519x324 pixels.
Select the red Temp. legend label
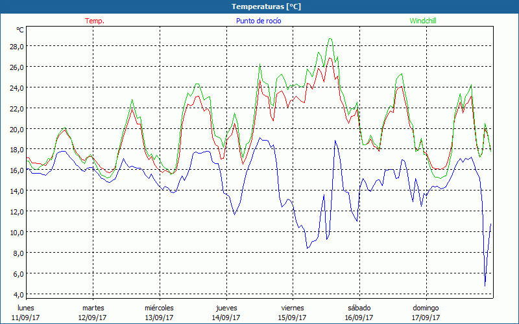point(95,21)
